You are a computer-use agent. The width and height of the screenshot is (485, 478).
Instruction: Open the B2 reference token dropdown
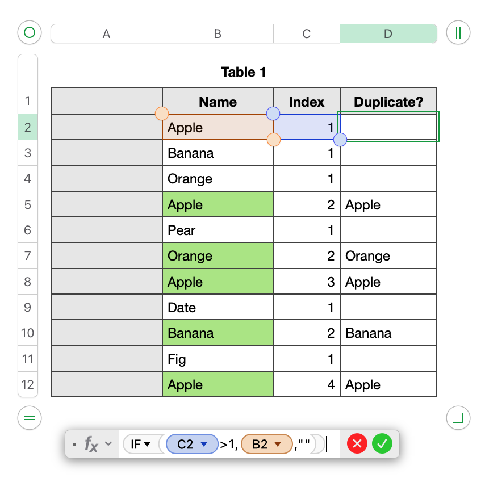point(278,445)
